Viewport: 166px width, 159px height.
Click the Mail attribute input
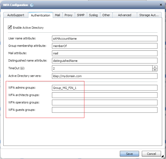click(x=105, y=53)
